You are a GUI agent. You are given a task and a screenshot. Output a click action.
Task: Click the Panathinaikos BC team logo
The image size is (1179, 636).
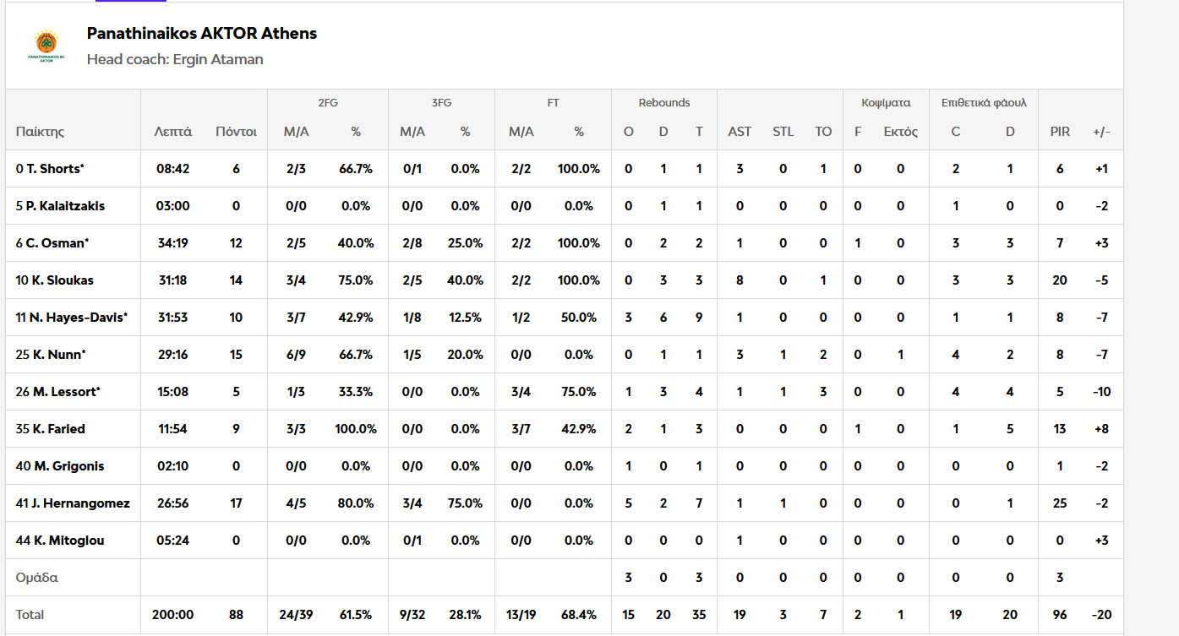tap(46, 46)
